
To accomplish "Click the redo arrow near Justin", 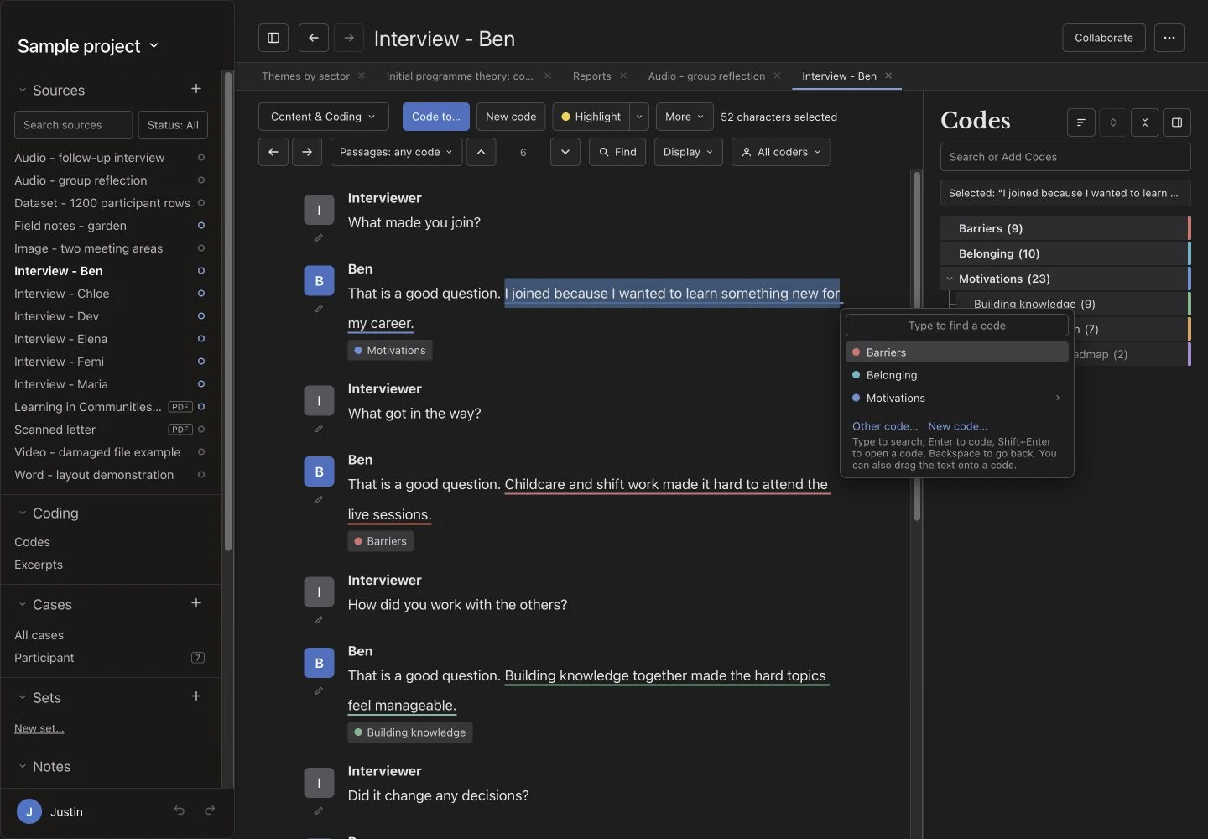I will coord(210,810).
